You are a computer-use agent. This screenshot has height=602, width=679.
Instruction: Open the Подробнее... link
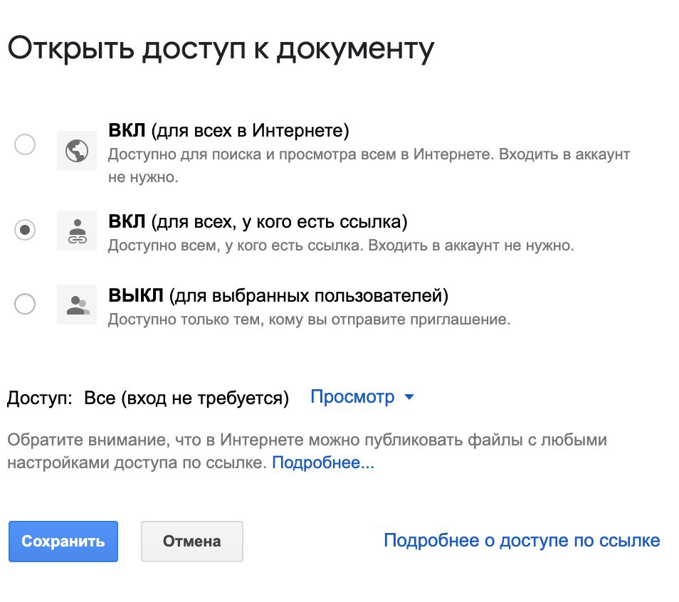tap(323, 463)
